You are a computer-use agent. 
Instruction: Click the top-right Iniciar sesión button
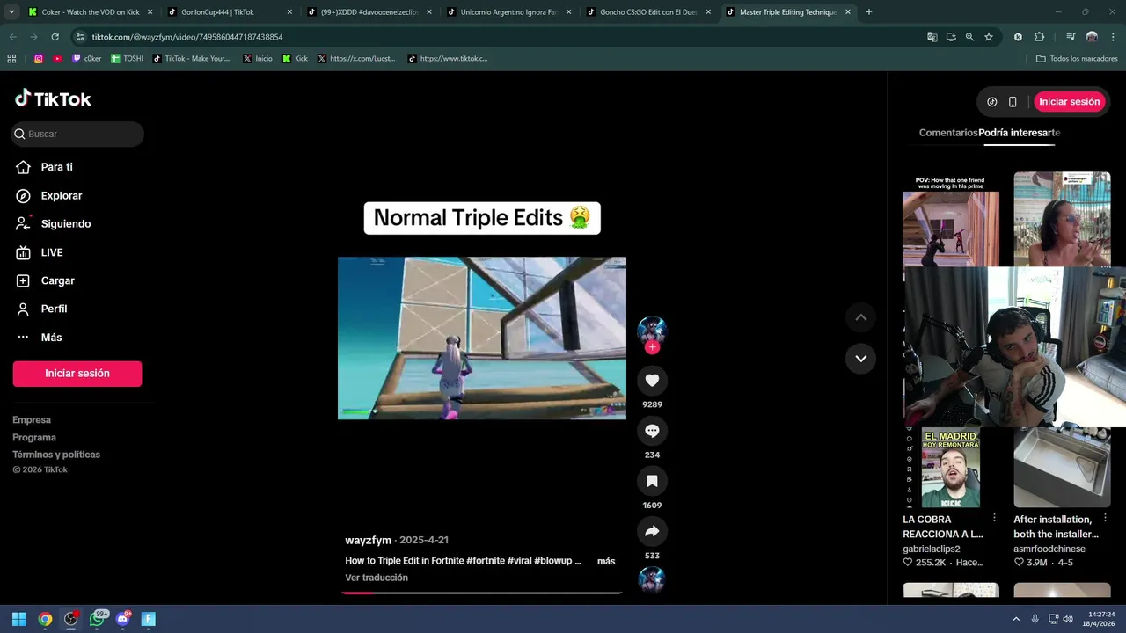1069,102
